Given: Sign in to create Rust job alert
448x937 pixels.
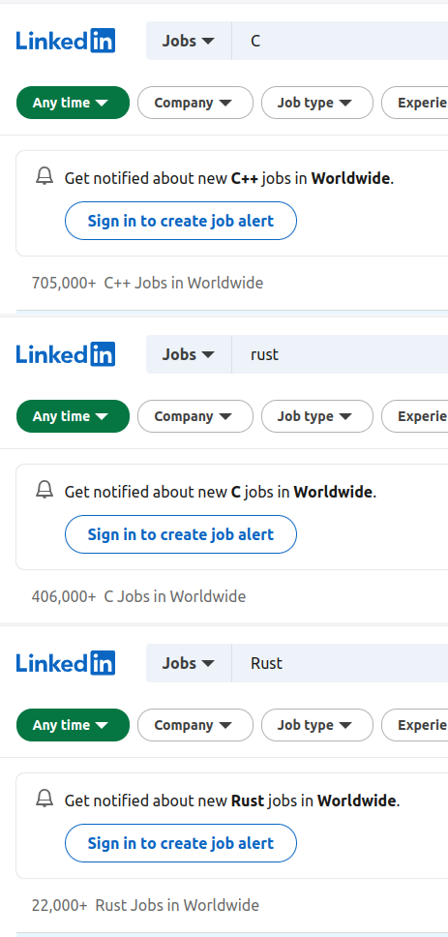Looking at the screenshot, I should pyautogui.click(x=180, y=844).
